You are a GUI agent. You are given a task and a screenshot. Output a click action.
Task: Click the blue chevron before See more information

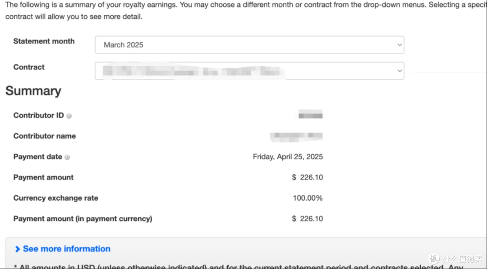(x=18, y=249)
